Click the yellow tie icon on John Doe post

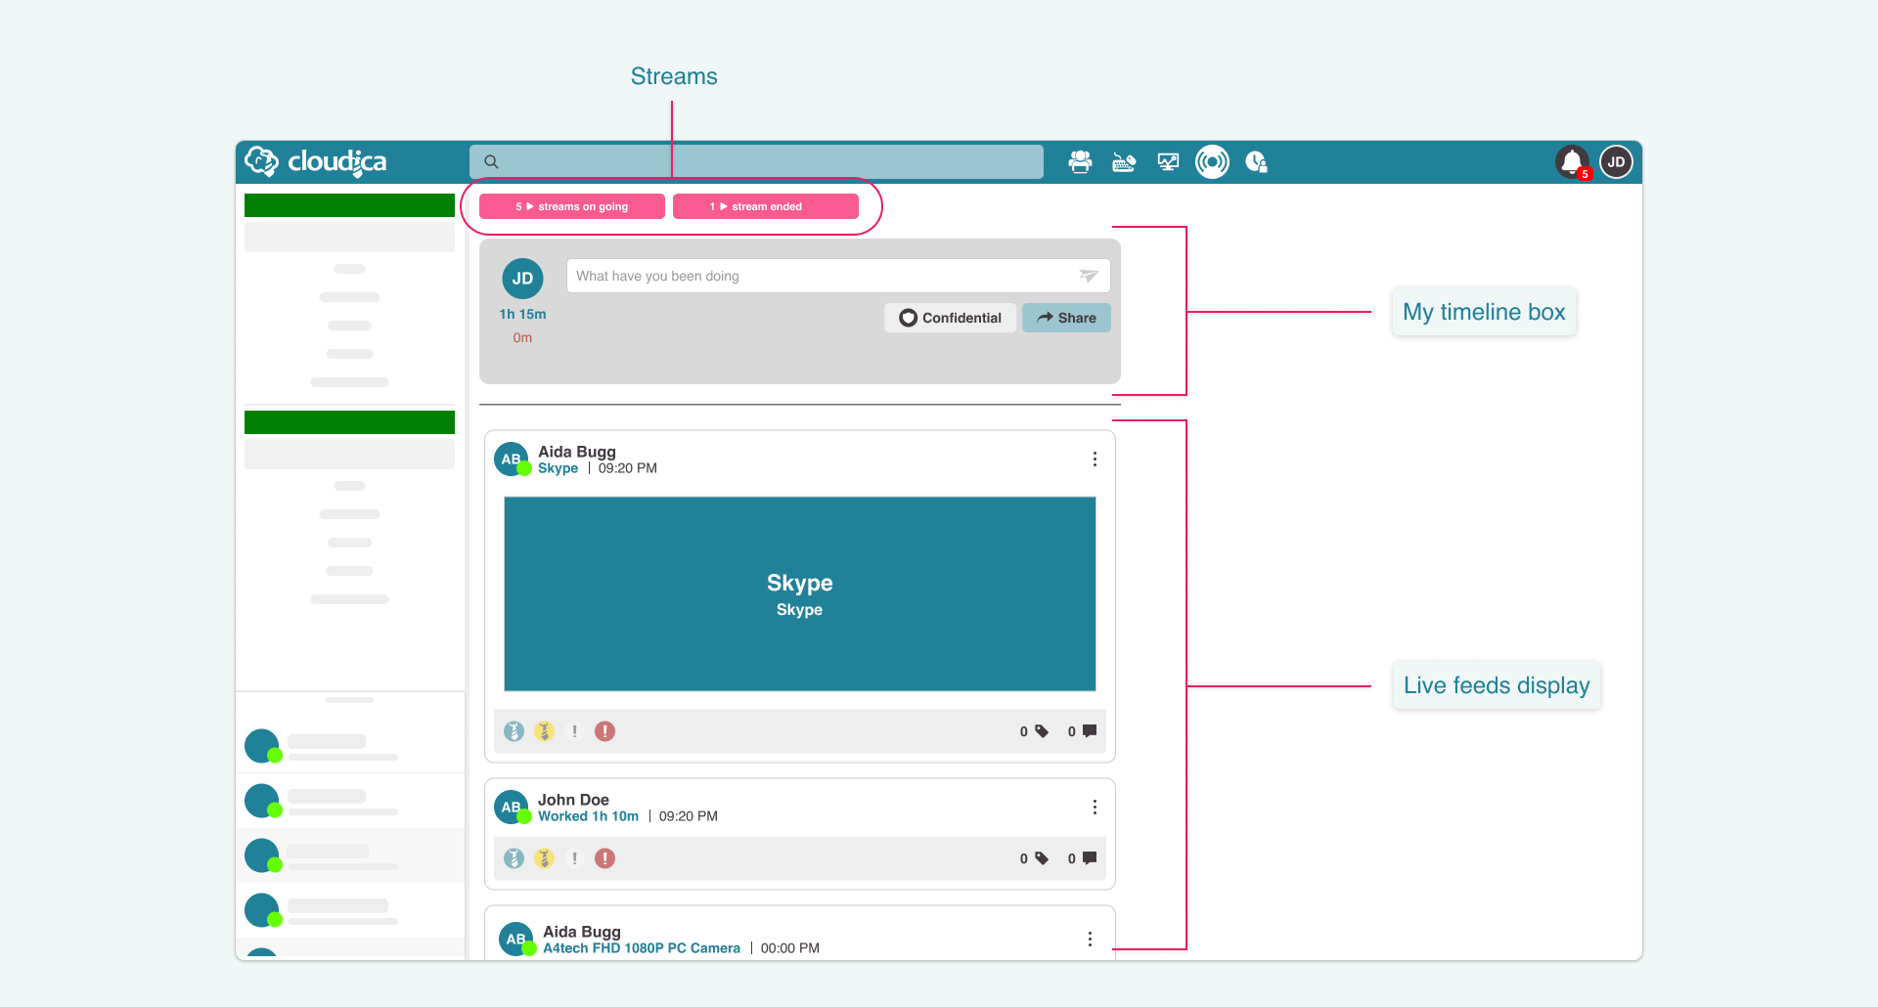click(544, 858)
